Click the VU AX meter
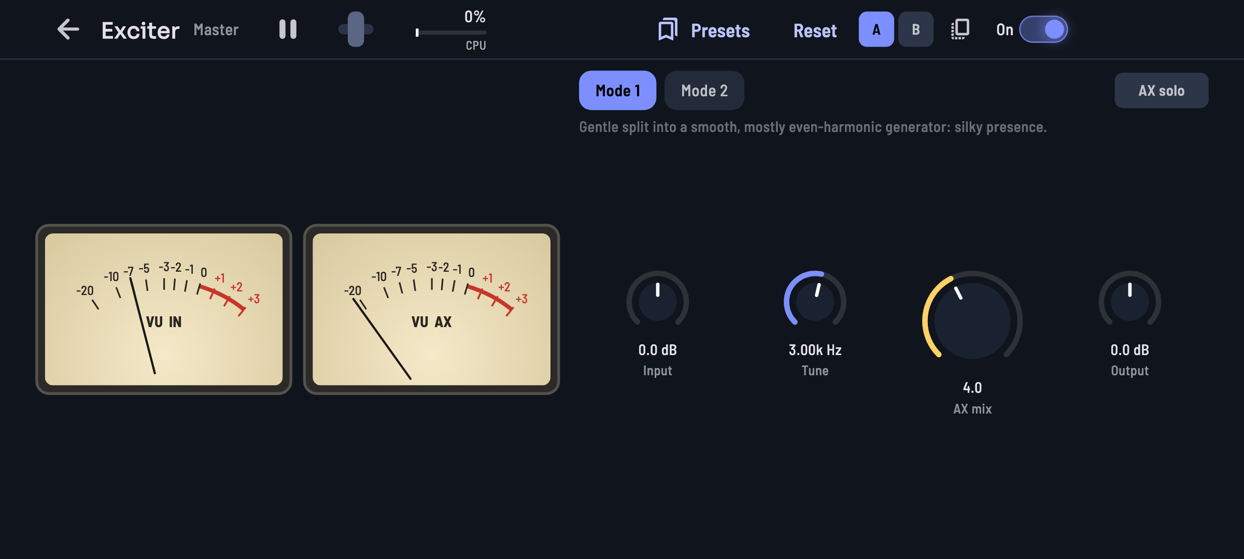Image resolution: width=1244 pixels, height=559 pixels. (431, 310)
